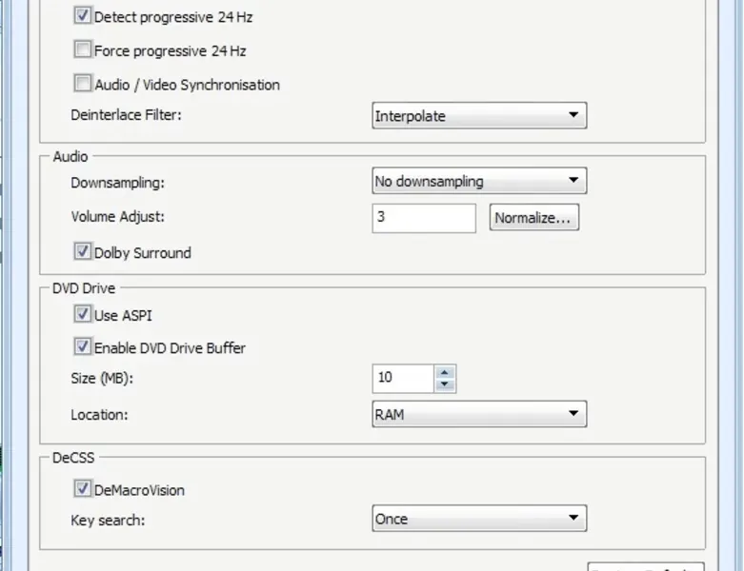This screenshot has width=744, height=571.
Task: Click the Downsampling label text
Action: click(x=117, y=181)
